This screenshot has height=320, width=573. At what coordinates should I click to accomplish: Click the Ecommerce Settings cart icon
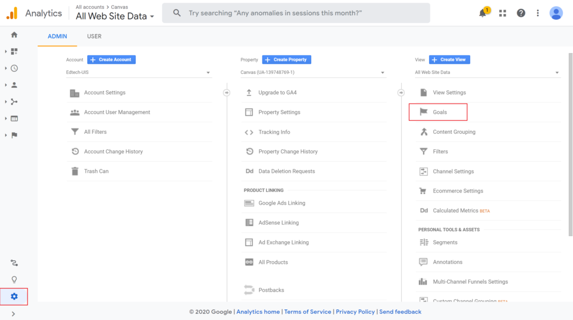click(x=423, y=191)
